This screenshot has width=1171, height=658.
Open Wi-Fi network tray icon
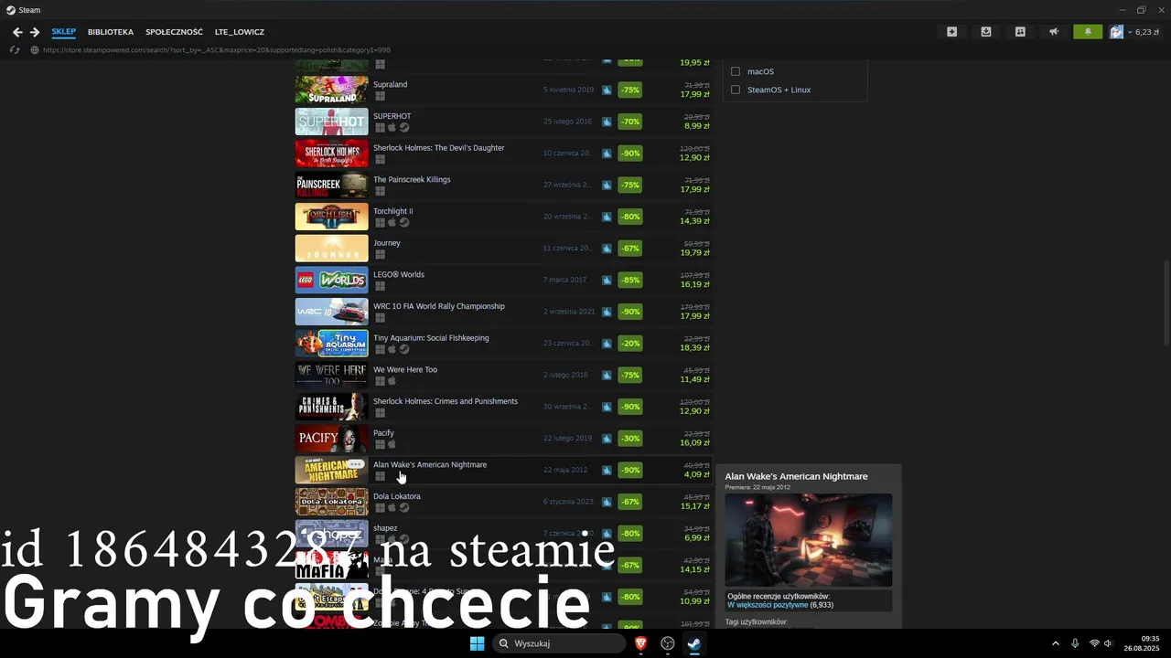pos(1094,643)
